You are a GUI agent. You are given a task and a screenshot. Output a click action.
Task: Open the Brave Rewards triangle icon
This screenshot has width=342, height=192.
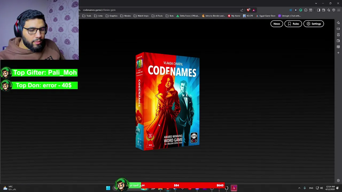[x=254, y=10]
